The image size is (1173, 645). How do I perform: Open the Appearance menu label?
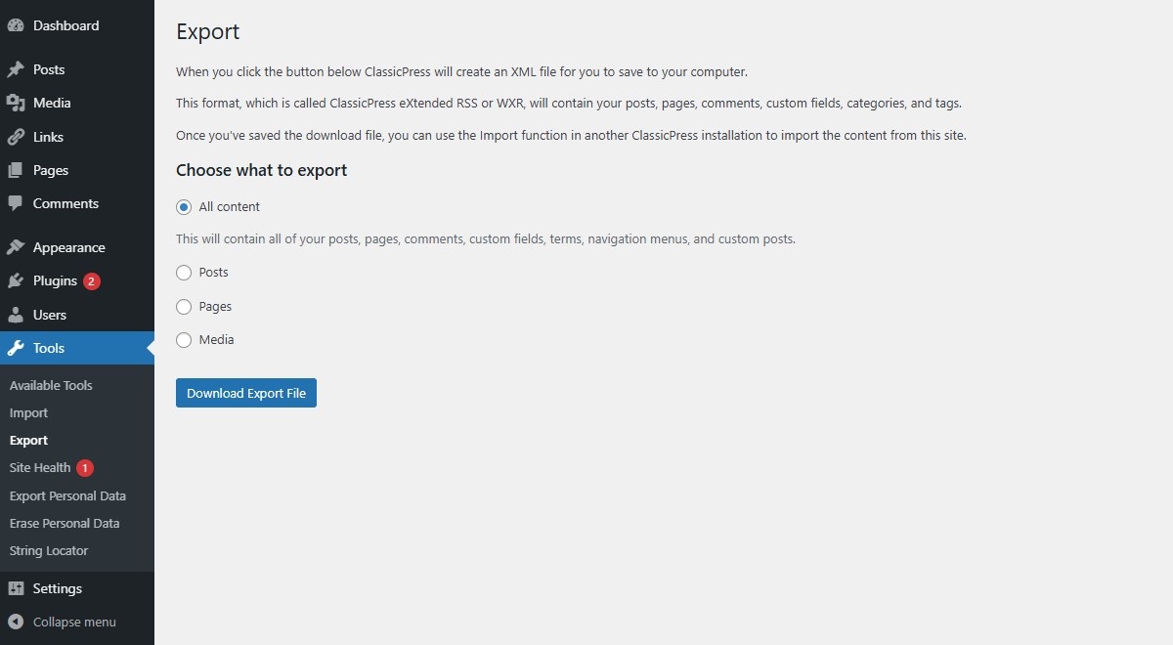(x=69, y=247)
